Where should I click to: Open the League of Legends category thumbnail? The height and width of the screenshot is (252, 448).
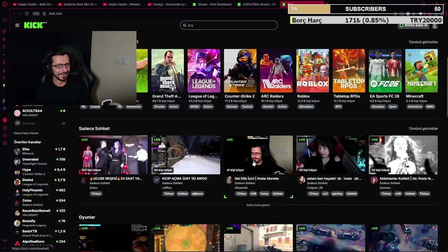(204, 71)
